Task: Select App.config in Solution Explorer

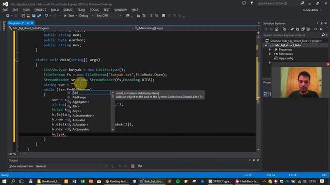Action: pos(286,58)
